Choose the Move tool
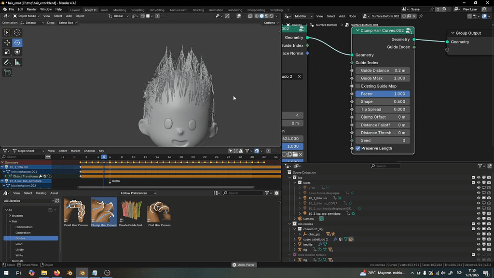This screenshot has width=494, height=278. (7, 42)
